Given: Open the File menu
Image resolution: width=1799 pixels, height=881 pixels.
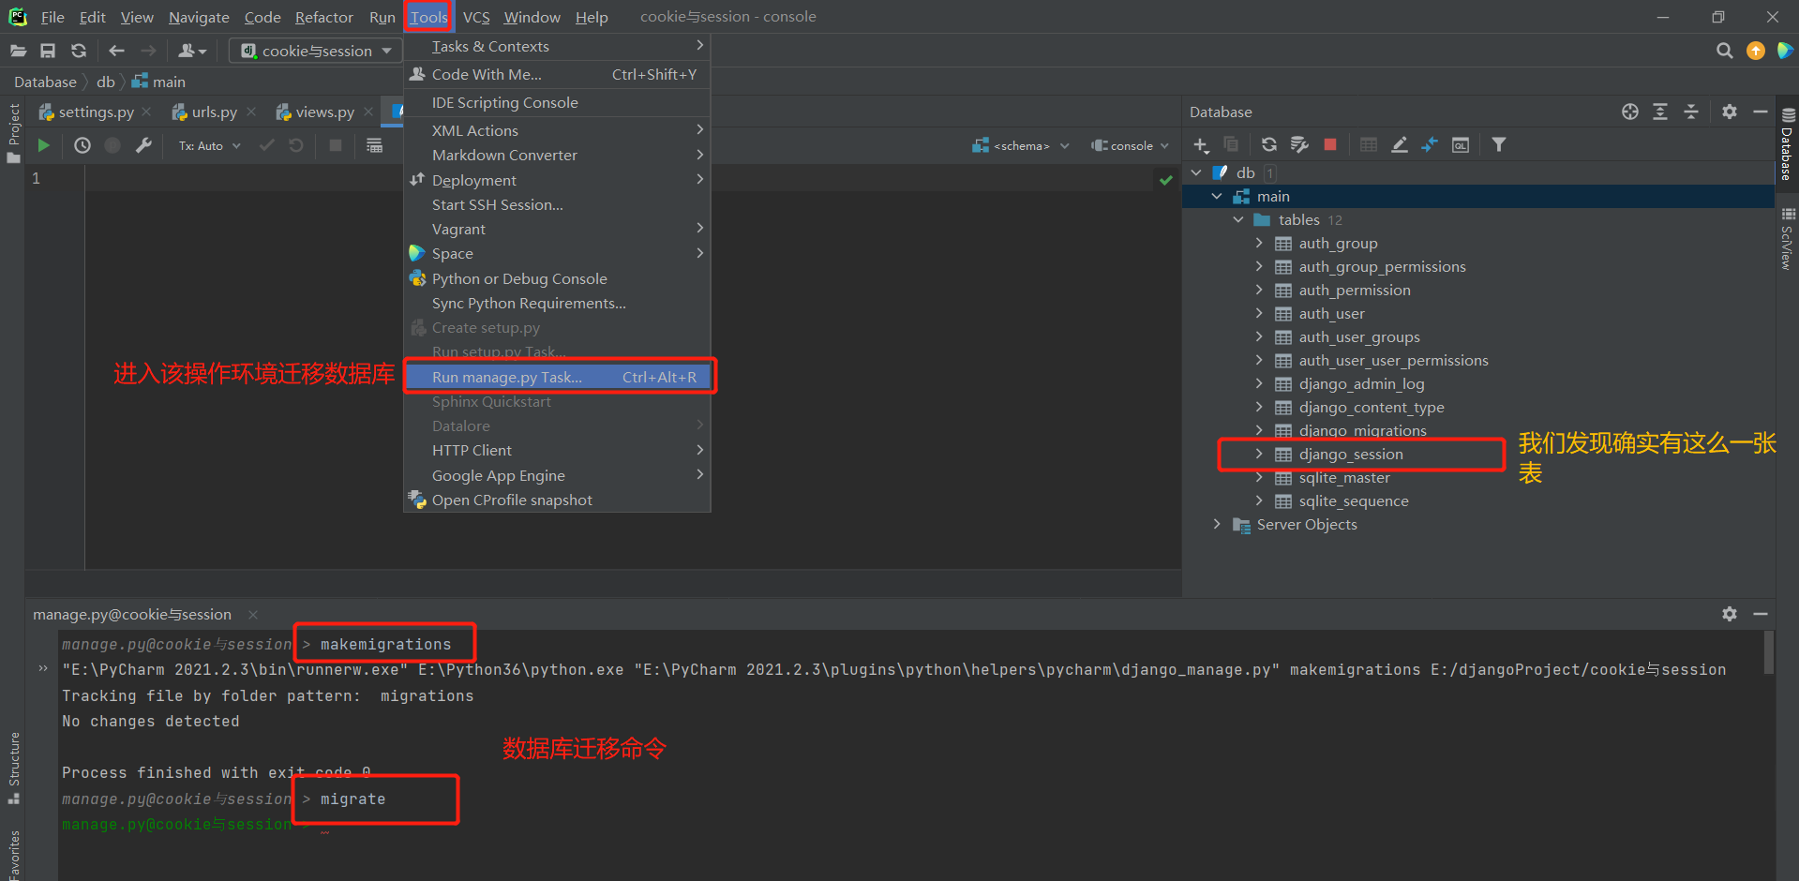Looking at the screenshot, I should click(x=52, y=17).
